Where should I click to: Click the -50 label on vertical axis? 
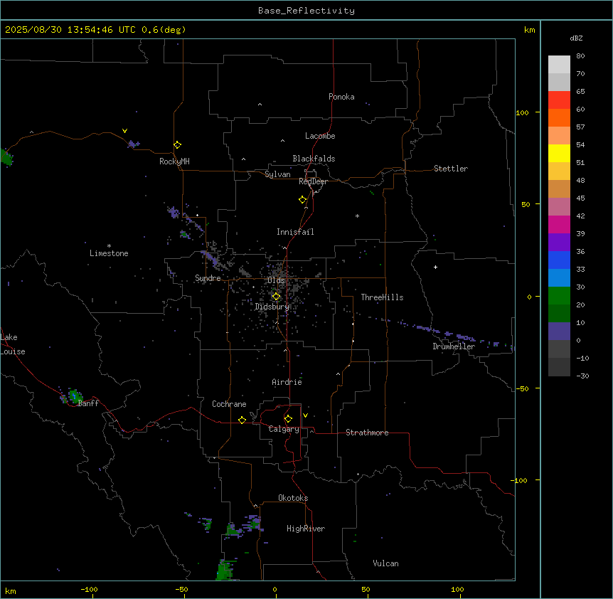(x=522, y=388)
